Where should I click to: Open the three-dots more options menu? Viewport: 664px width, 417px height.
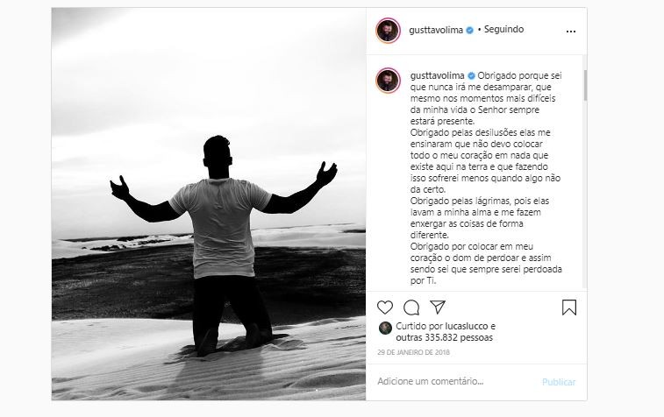(571, 32)
